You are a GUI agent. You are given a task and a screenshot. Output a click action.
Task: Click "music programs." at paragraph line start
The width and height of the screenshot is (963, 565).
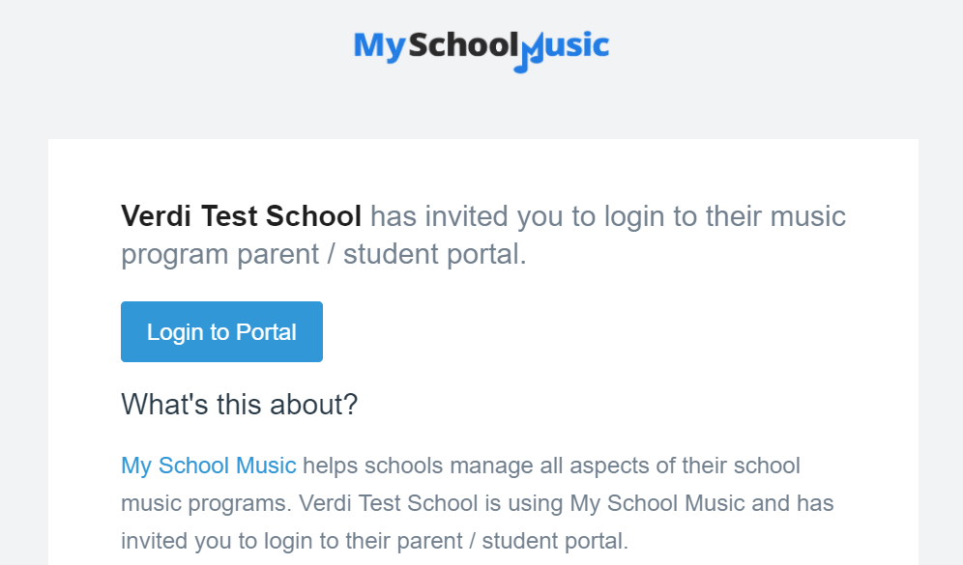coord(206,503)
